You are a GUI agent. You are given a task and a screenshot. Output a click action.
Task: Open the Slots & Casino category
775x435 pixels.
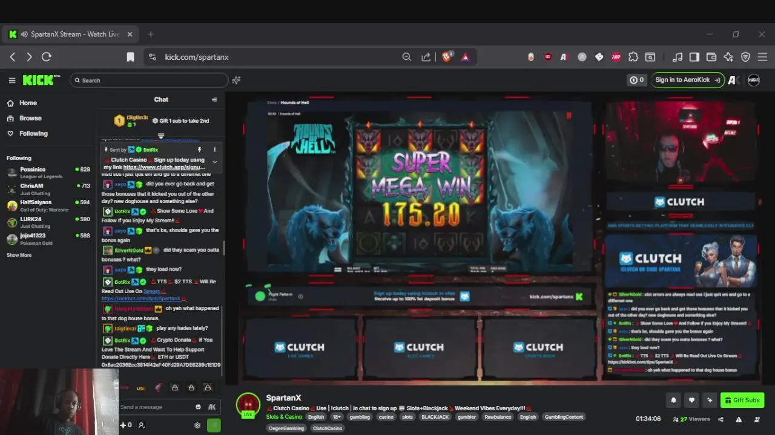click(x=284, y=417)
